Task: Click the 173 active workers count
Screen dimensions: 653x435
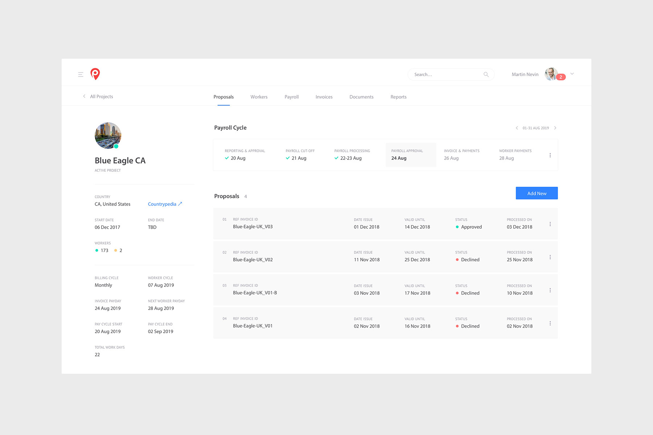Action: pyautogui.click(x=104, y=250)
